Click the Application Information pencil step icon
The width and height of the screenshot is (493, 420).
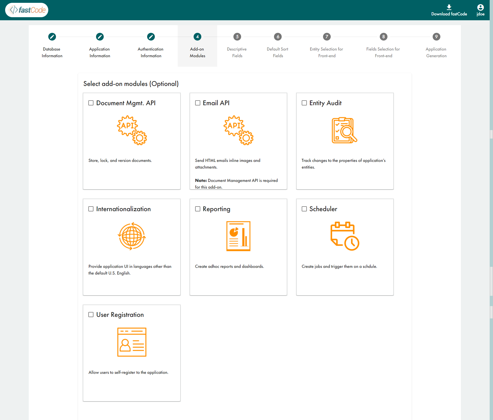click(100, 37)
